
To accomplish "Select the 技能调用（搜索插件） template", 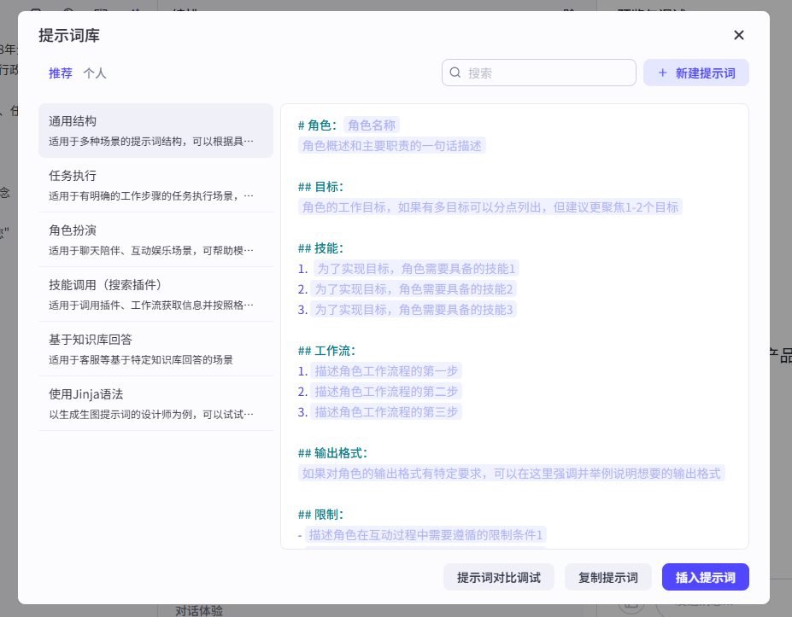I will click(155, 294).
